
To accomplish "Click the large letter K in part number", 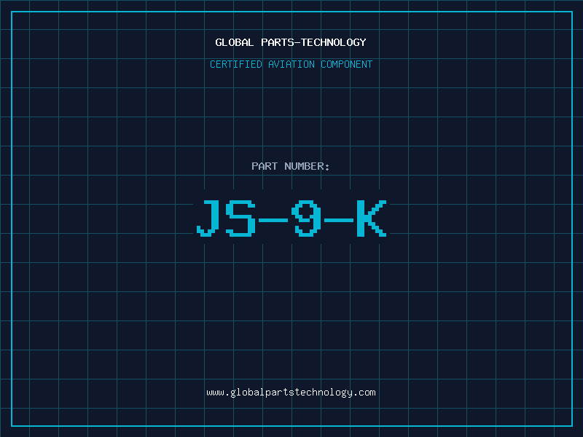I will pyautogui.click(x=370, y=219).
